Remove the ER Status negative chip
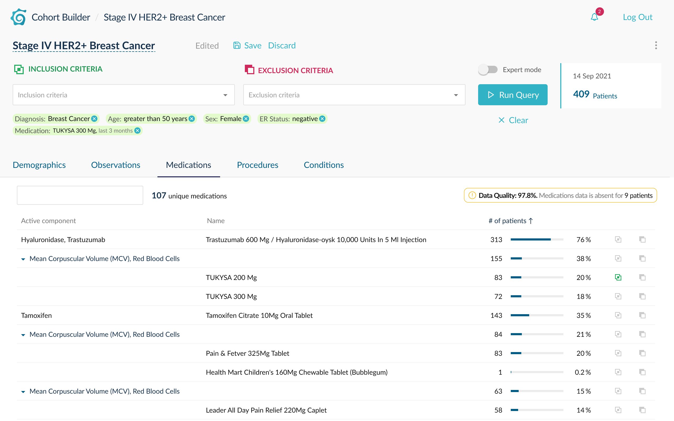The image size is (674, 421). point(322,119)
